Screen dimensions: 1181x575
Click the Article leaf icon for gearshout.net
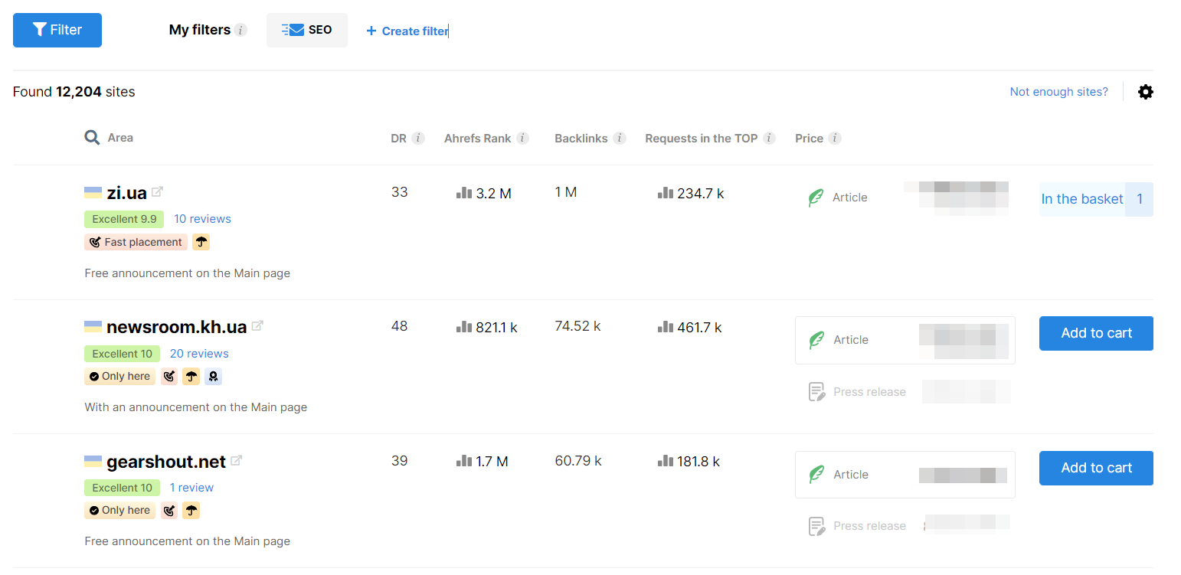point(818,474)
